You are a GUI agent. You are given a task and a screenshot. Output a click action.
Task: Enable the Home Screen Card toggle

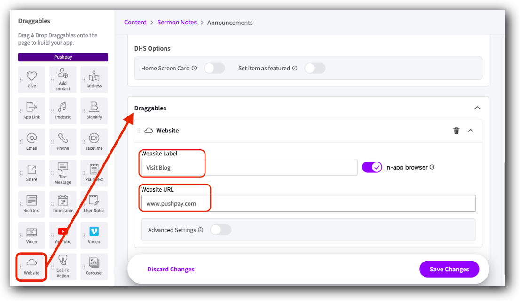click(x=214, y=68)
